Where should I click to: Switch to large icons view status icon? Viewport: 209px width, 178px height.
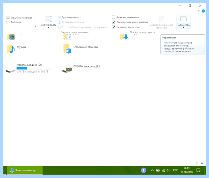click(202, 163)
